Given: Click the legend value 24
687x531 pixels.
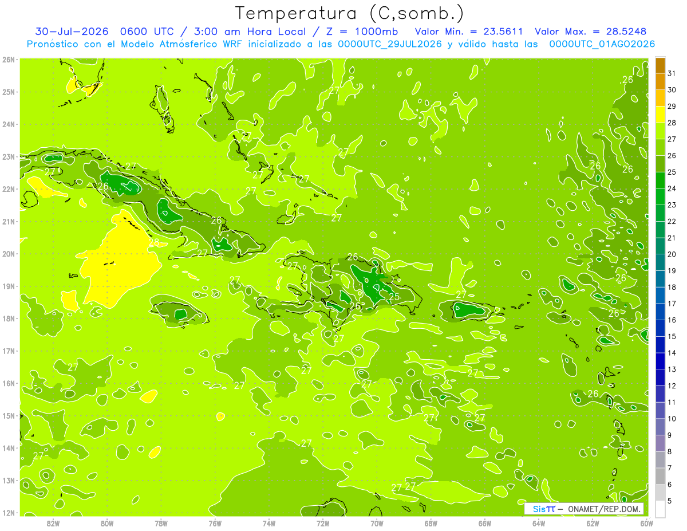Looking at the screenshot, I should point(672,188).
